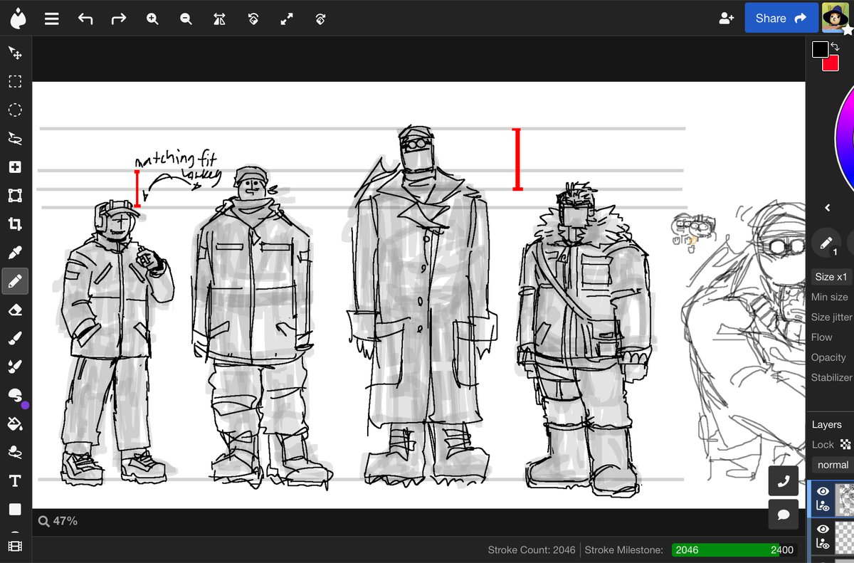
Task: Select the Text tool
Action: tap(15, 481)
